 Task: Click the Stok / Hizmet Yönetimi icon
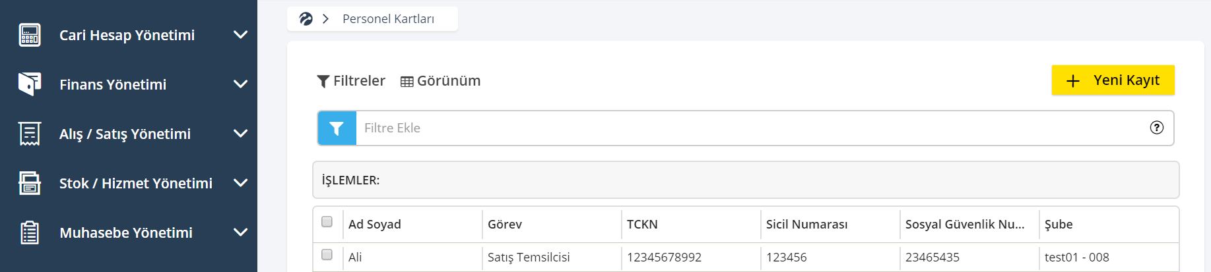30,183
